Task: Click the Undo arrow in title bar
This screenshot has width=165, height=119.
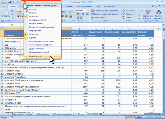Action: point(13,2)
